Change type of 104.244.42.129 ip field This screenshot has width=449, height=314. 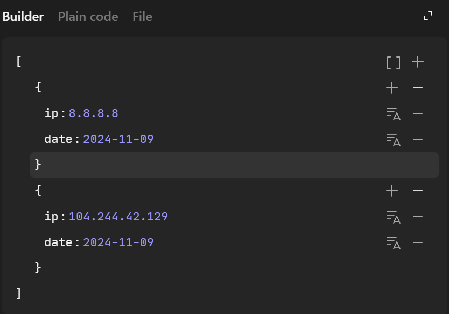[394, 217]
